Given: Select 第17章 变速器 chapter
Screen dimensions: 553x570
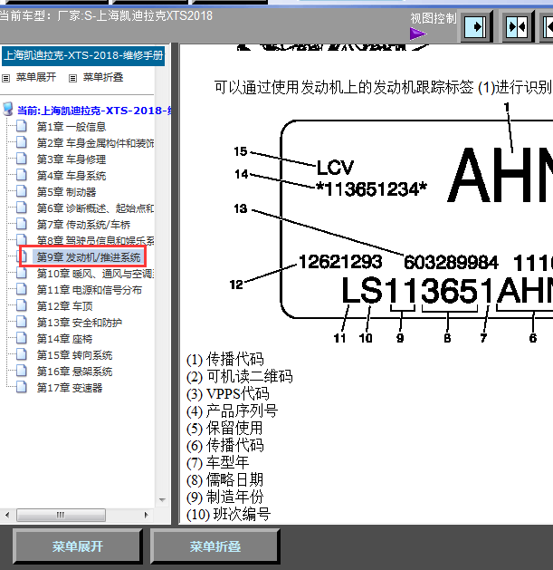Looking at the screenshot, I should pos(70,388).
